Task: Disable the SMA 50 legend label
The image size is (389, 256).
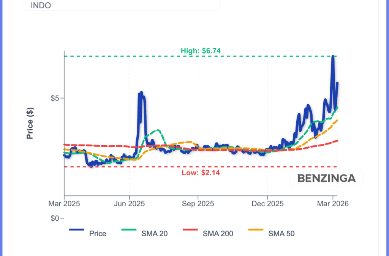Action: pos(281,234)
